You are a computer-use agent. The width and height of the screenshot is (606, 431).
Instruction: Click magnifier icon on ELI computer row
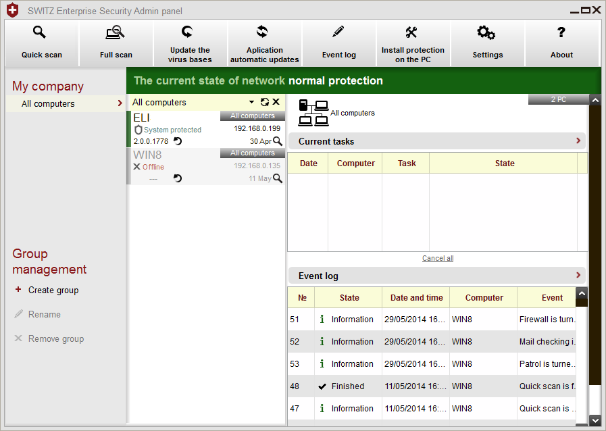pos(277,141)
